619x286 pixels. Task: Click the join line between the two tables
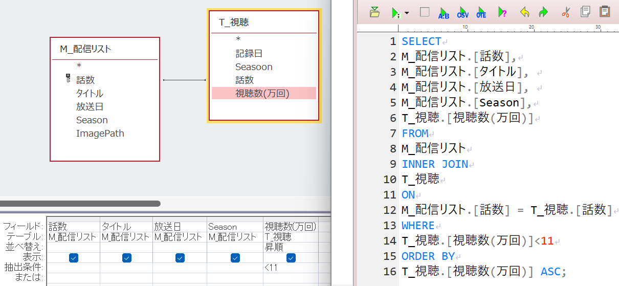184,80
